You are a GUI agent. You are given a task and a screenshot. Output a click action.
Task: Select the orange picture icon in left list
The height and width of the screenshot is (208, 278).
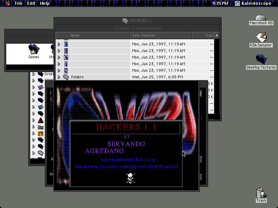[41, 133]
